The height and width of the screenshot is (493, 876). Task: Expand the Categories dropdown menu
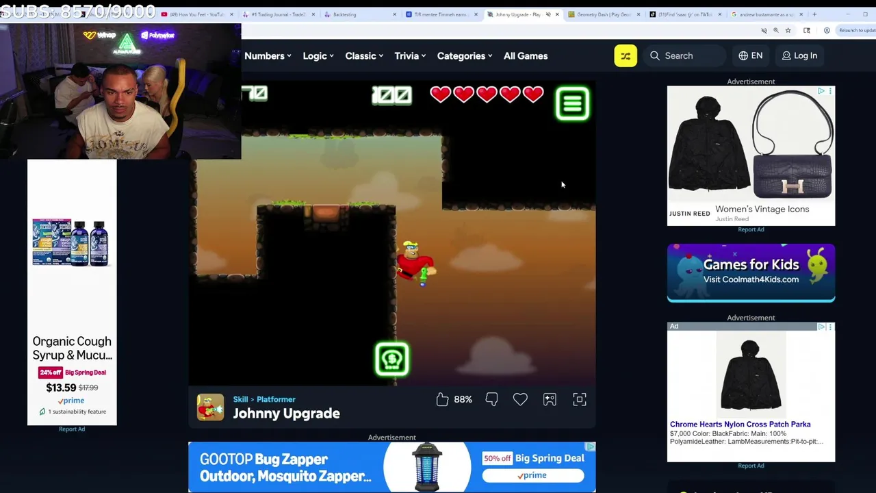coord(465,56)
